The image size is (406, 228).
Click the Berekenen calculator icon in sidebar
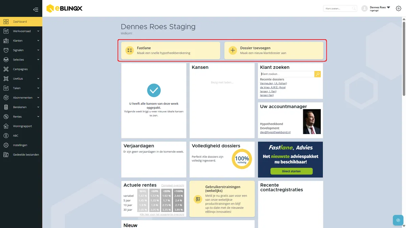point(6,107)
